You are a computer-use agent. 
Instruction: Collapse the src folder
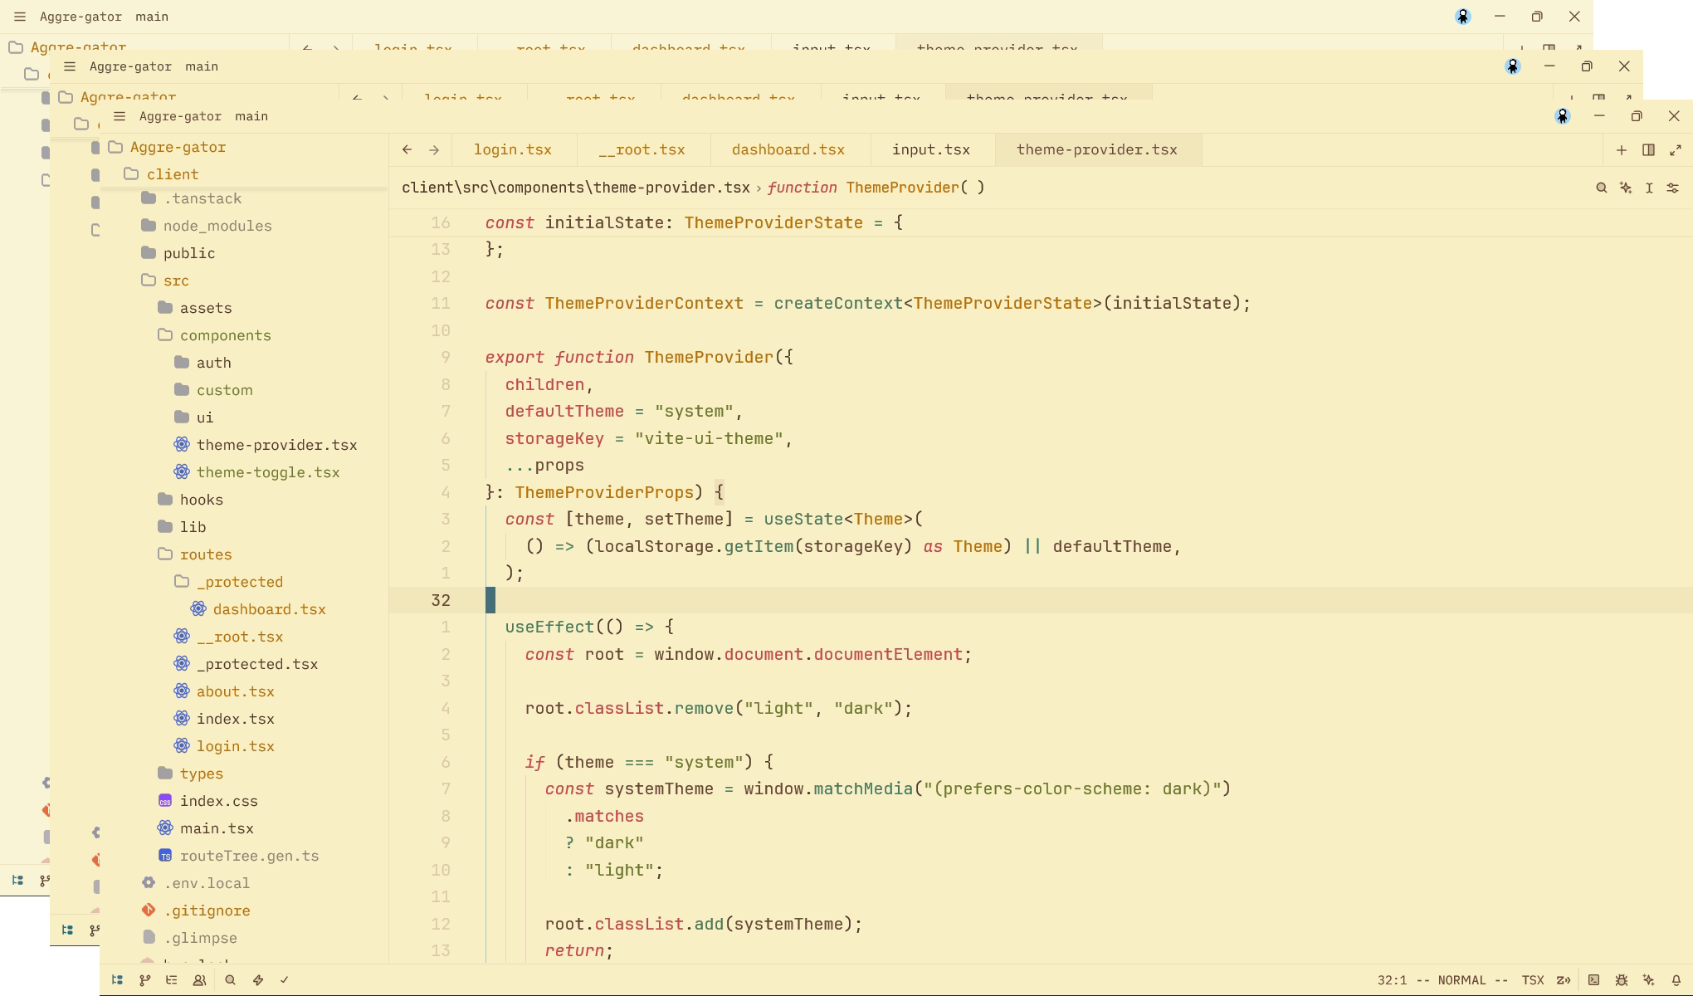tap(245, 281)
